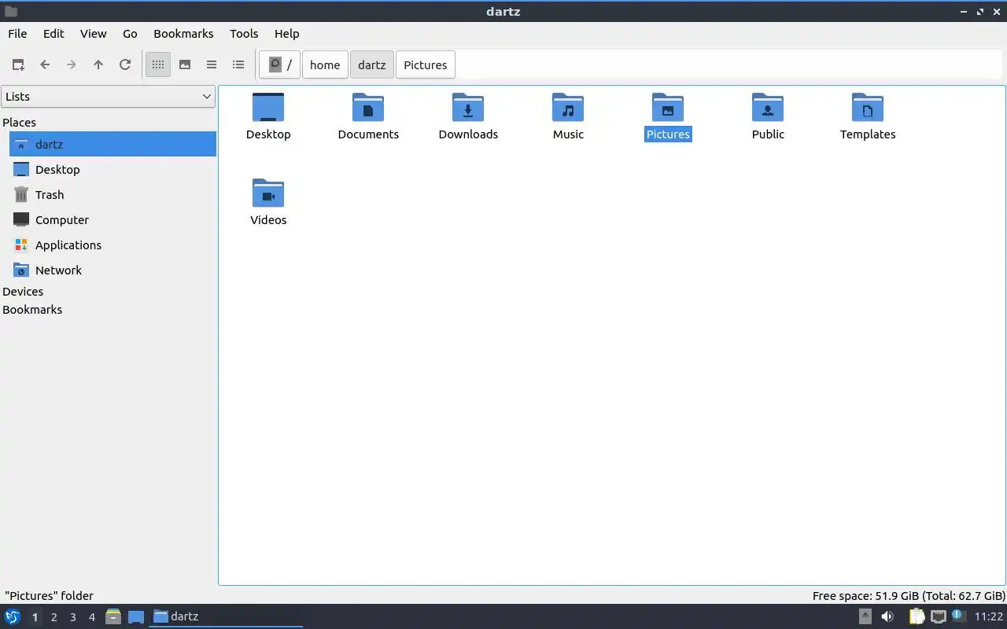This screenshot has height=629, width=1007.
Task: Go back with the left arrow icon
Action: pyautogui.click(x=45, y=65)
